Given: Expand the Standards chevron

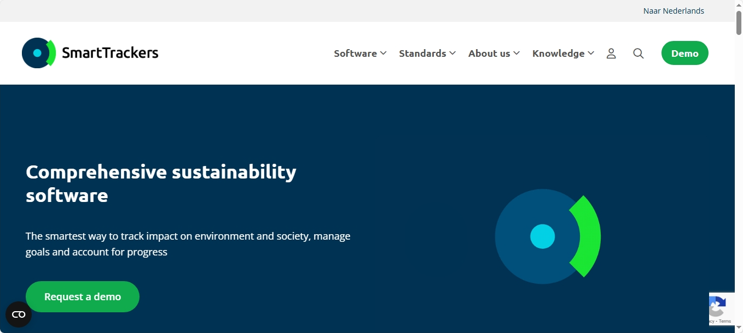Looking at the screenshot, I should pos(452,53).
